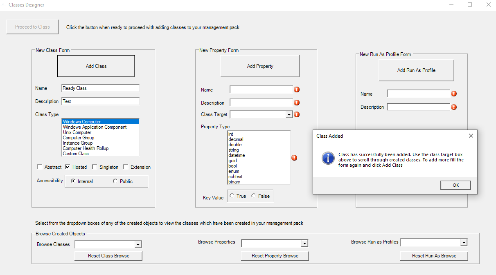Click the error icon beside Property Description field
This screenshot has width=496, height=275.
coord(297,103)
